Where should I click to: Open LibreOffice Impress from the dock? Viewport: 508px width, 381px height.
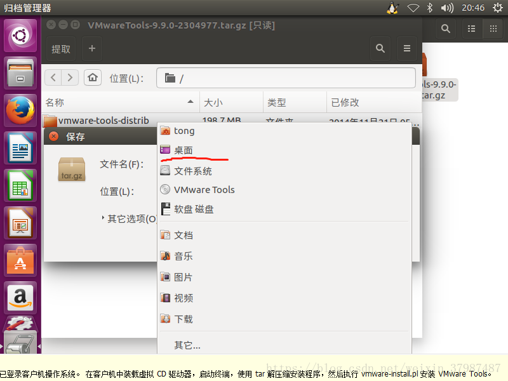click(x=20, y=224)
